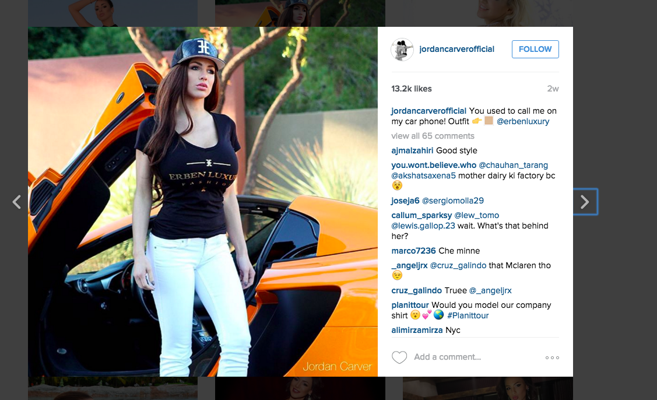Open planittour commenter profile
This screenshot has width=657, height=400.
(410, 305)
